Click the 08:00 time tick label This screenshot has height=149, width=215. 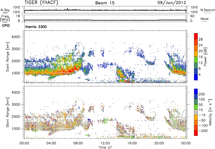(78, 143)
